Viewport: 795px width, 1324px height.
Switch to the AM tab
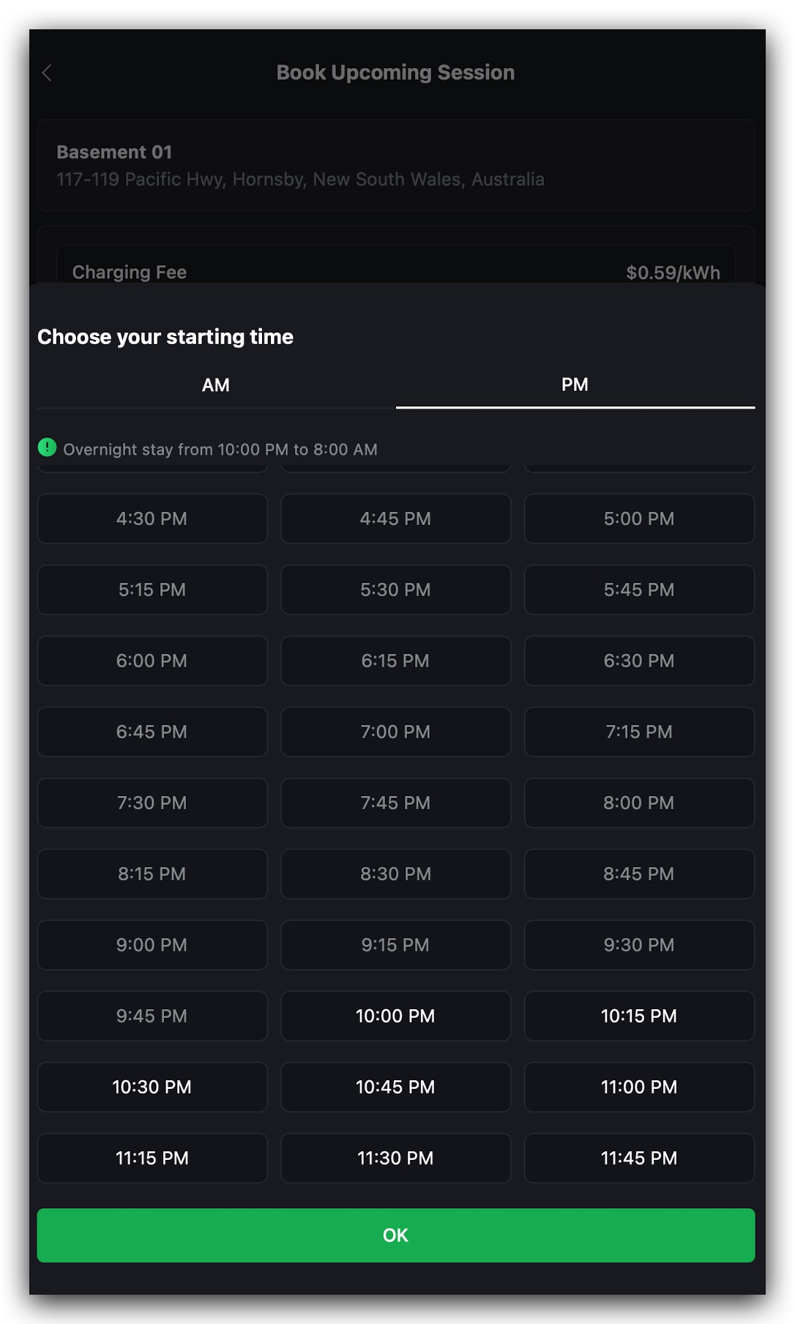click(x=216, y=385)
